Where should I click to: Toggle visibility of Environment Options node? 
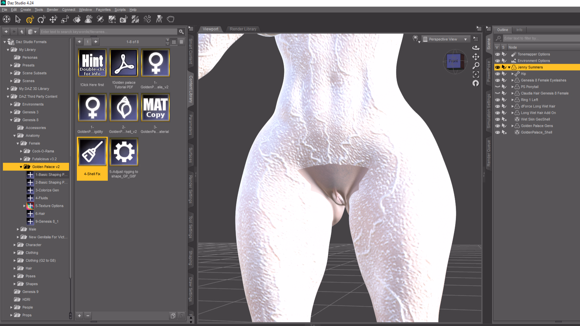497,61
